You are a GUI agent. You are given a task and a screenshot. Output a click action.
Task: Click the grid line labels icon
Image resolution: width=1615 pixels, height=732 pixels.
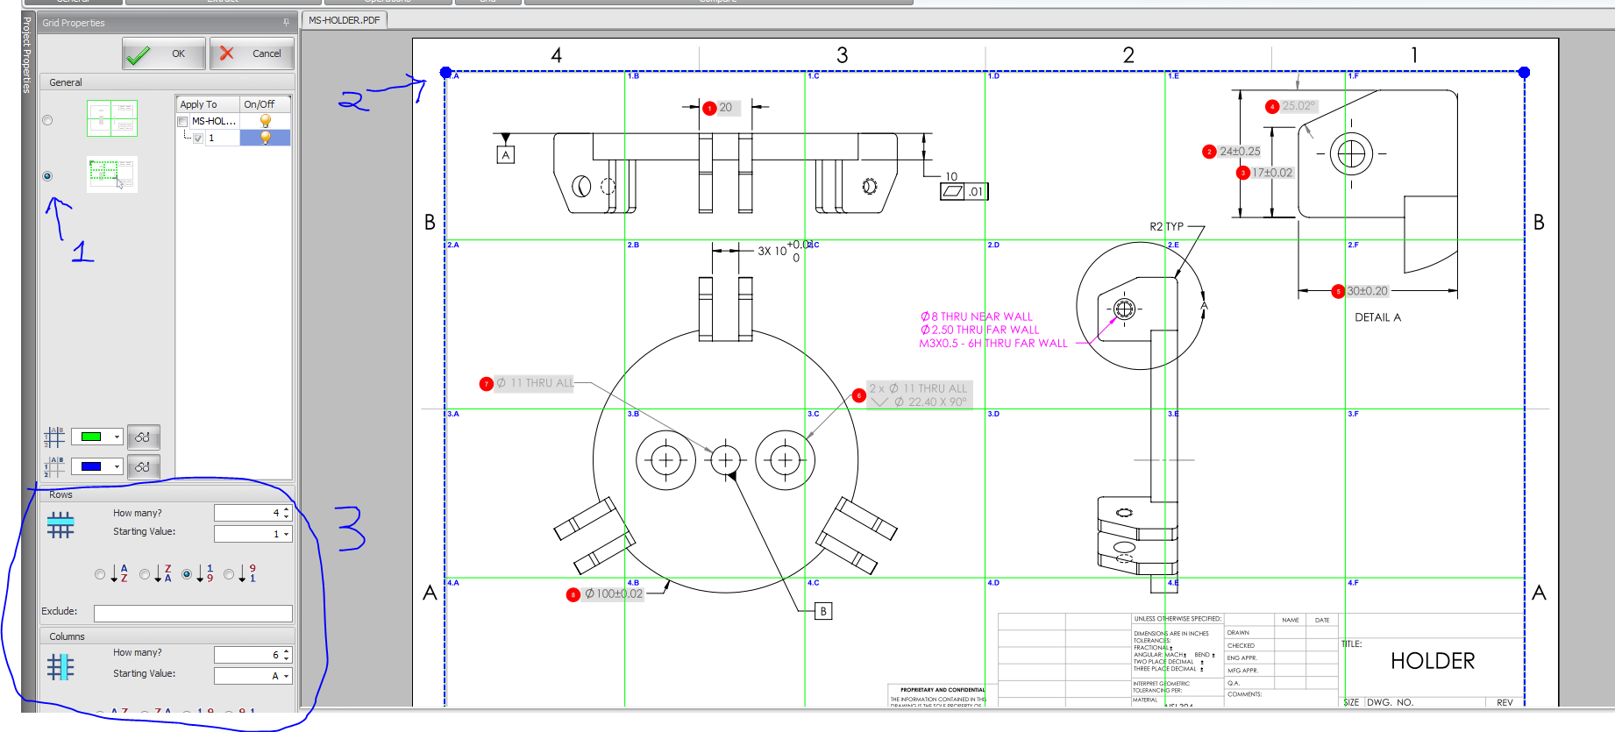54,437
